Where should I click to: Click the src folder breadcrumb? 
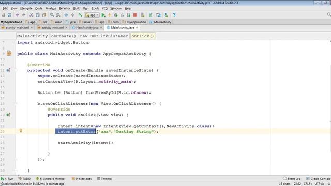point(43,22)
